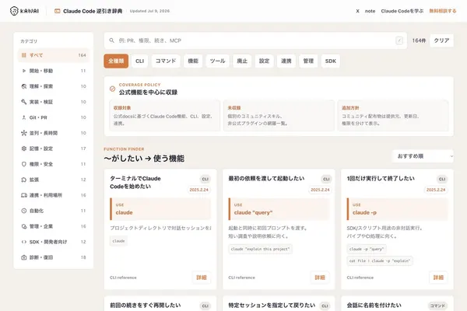Screen dimensions: 467x311
Task: Click the SDK・開発者向け code brackets icon
Action: point(24,242)
